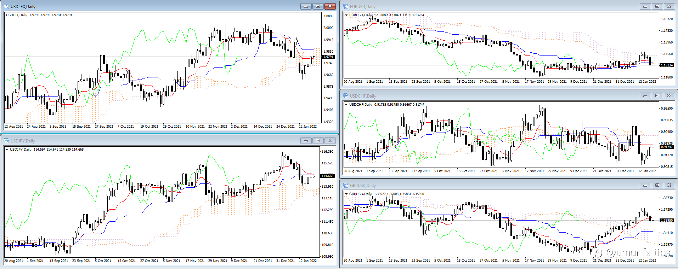Click the GBPUSD chart window title icon
This screenshot has width=678, height=269.
click(346, 185)
